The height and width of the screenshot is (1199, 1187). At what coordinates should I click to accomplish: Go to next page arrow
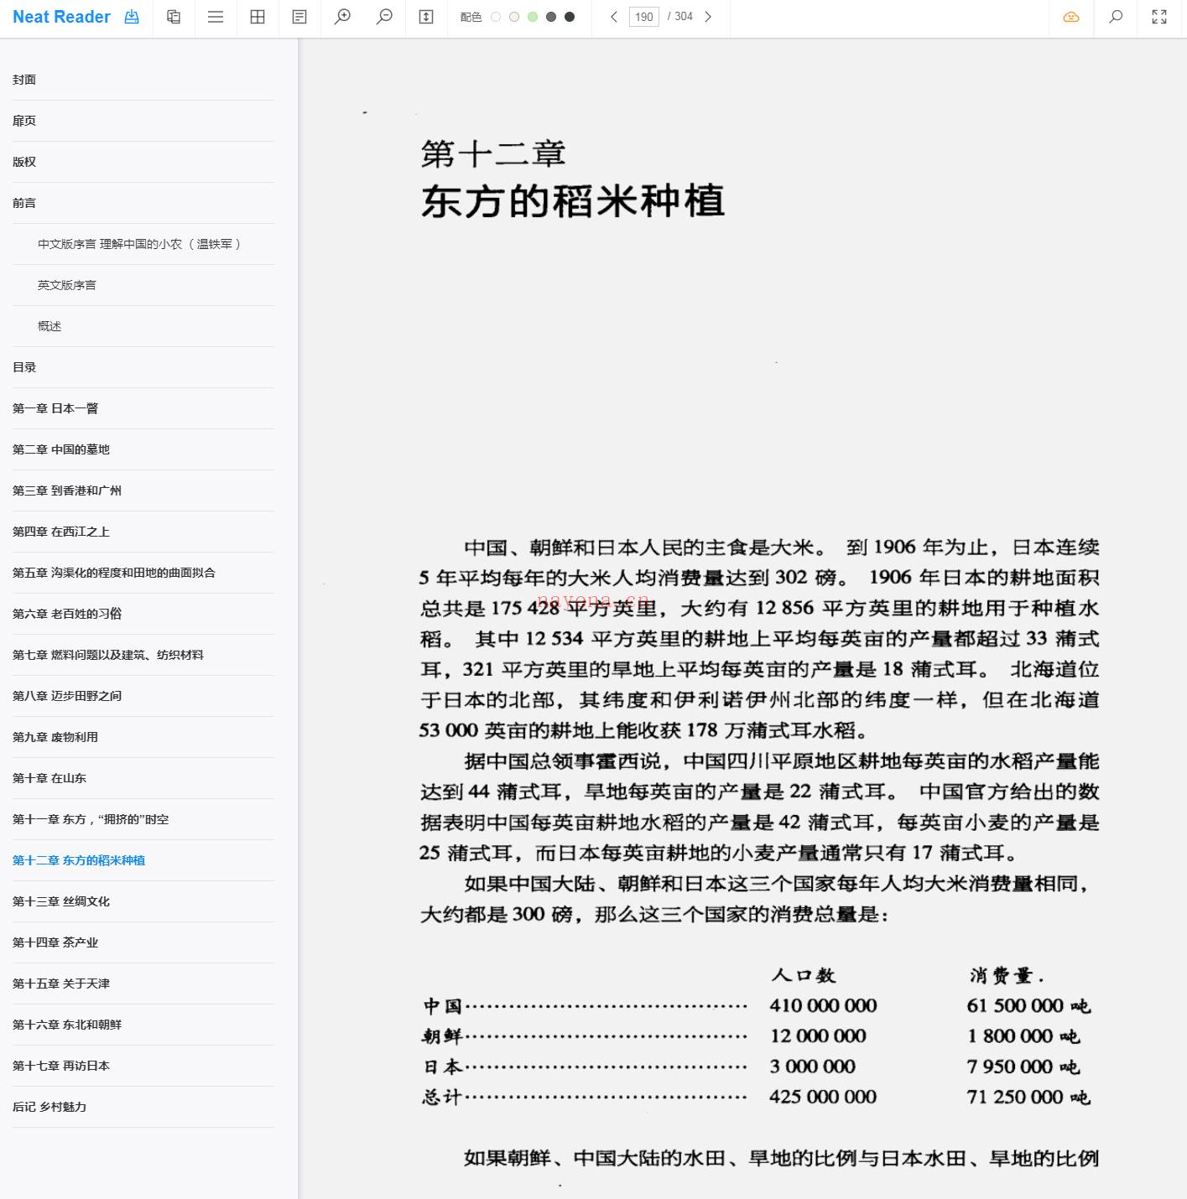click(x=708, y=17)
